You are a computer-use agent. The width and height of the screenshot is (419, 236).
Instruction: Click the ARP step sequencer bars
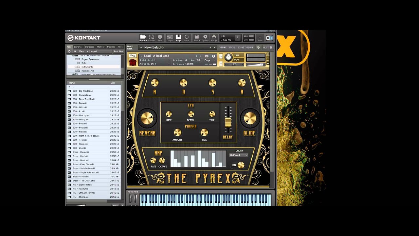pyautogui.click(x=198, y=159)
